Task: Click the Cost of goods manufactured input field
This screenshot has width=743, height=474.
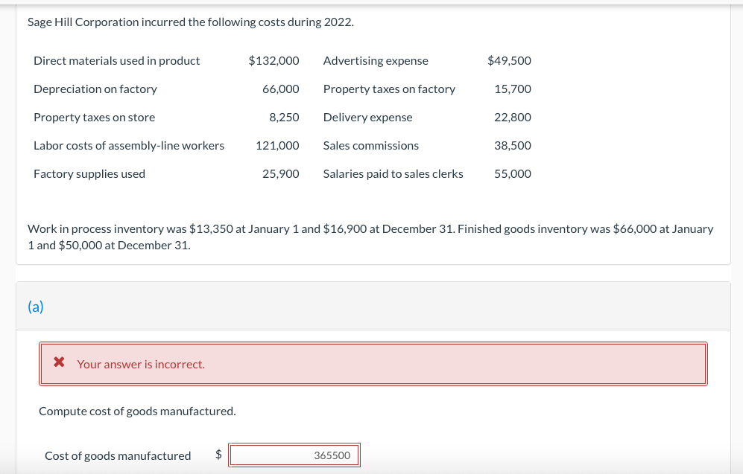Action: [x=294, y=455]
